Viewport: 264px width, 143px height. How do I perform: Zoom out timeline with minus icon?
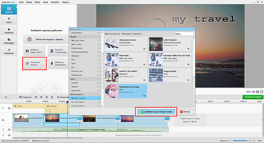(x=230, y=141)
